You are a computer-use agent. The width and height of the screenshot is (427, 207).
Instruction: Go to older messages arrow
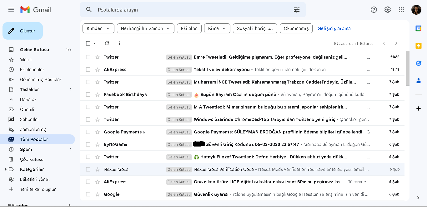click(396, 43)
